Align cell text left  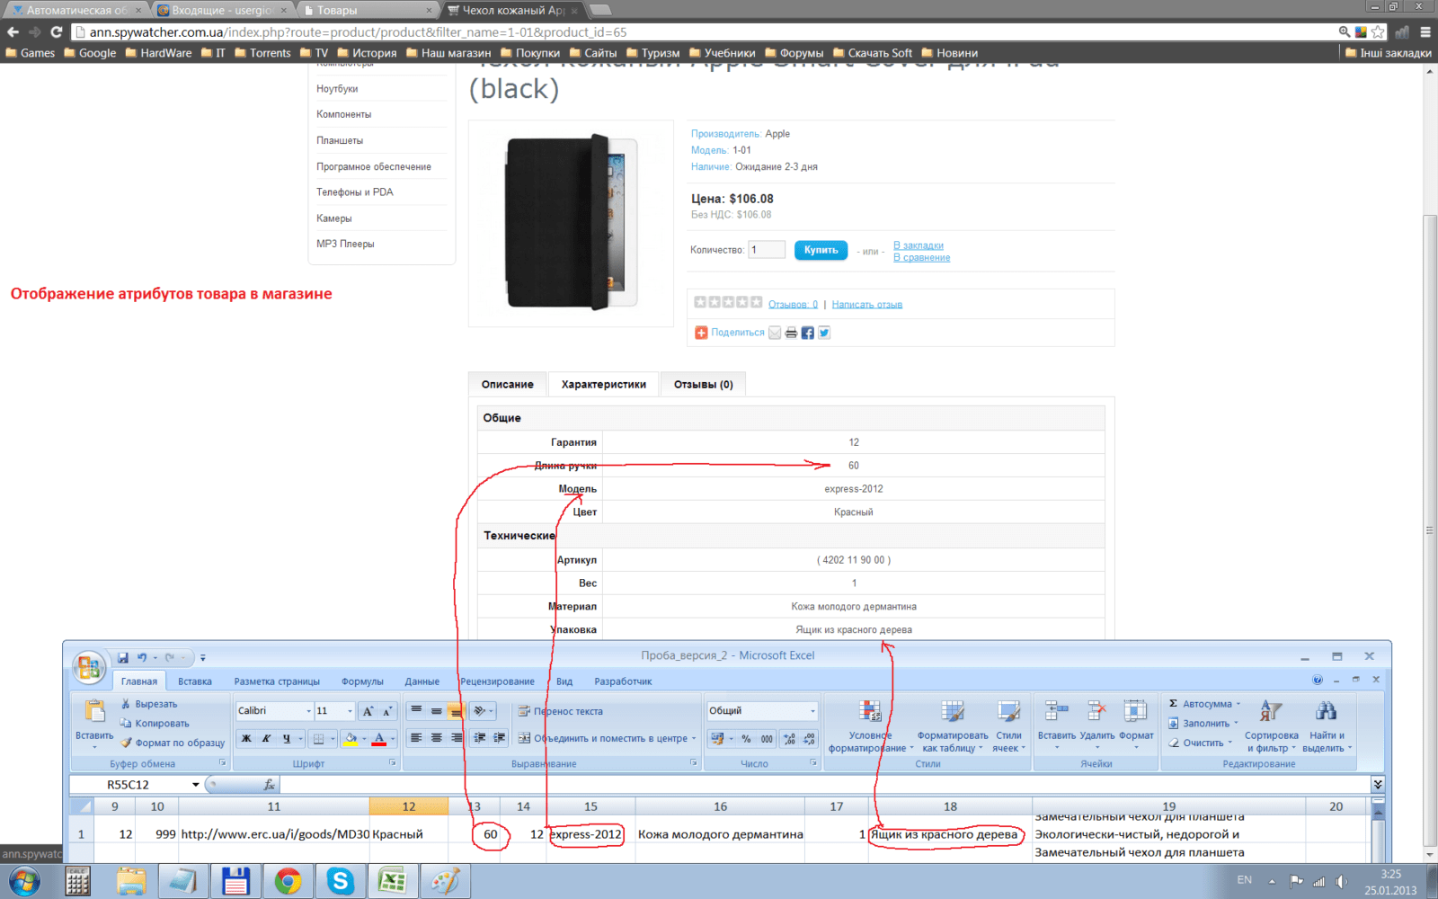coord(416,738)
